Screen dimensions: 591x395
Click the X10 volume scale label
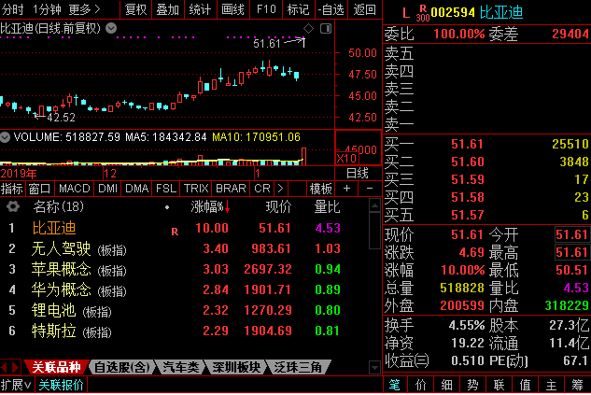[346, 158]
